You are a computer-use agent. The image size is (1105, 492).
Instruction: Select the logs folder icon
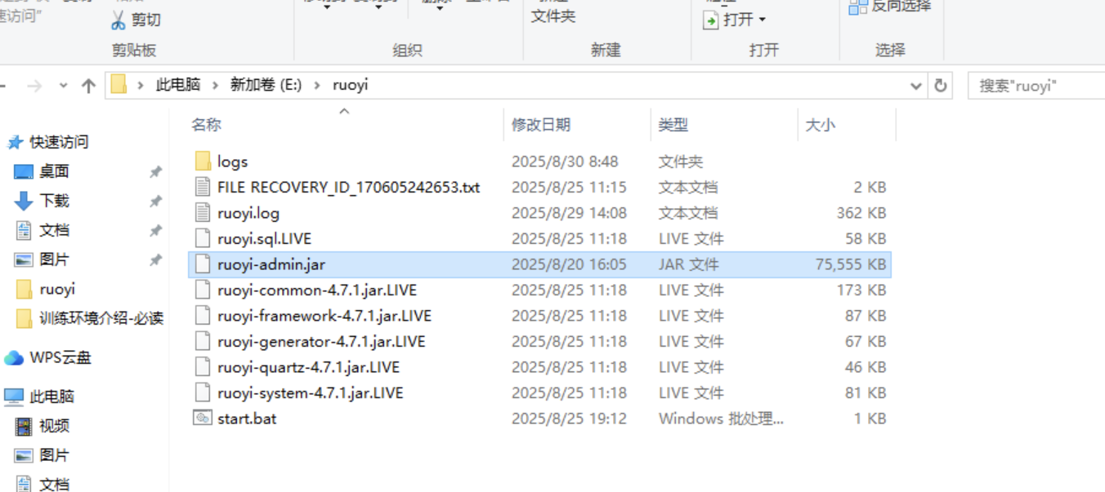[203, 162]
